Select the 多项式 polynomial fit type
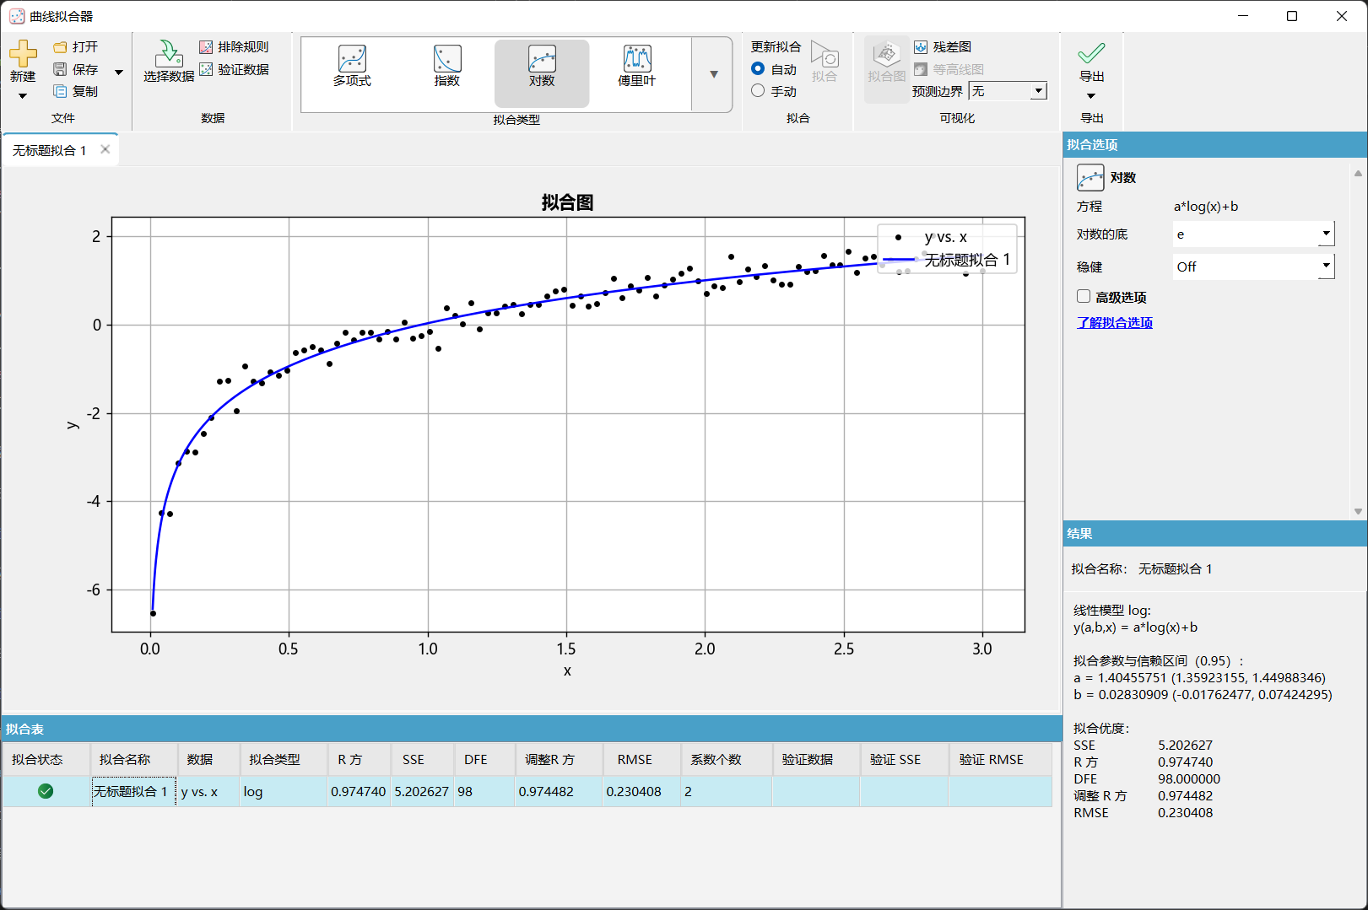The width and height of the screenshot is (1368, 910). point(352,66)
